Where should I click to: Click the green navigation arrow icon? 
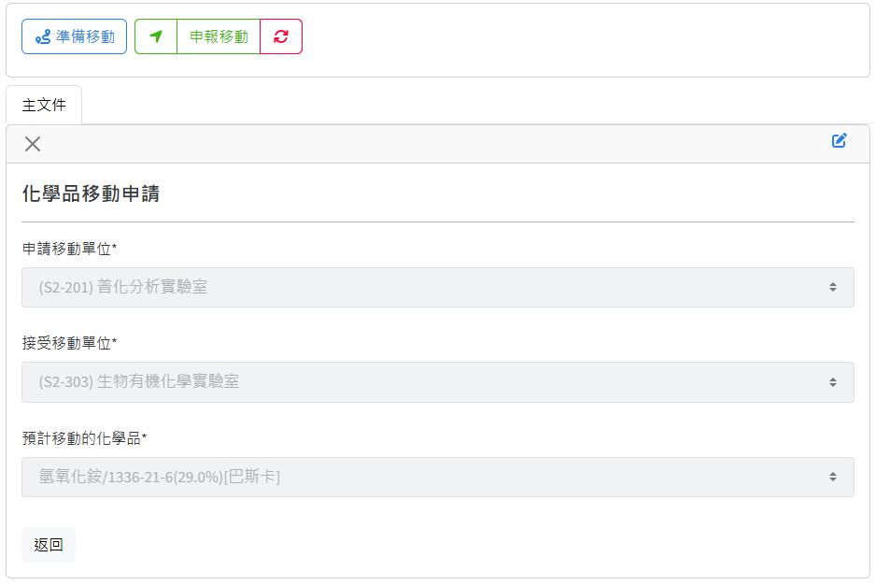point(156,36)
